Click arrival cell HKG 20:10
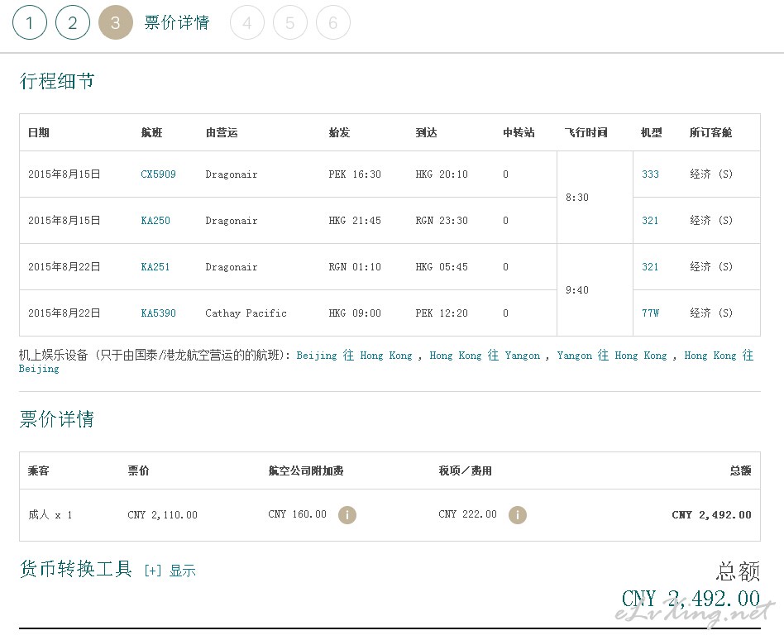The image size is (784, 640). tap(442, 174)
